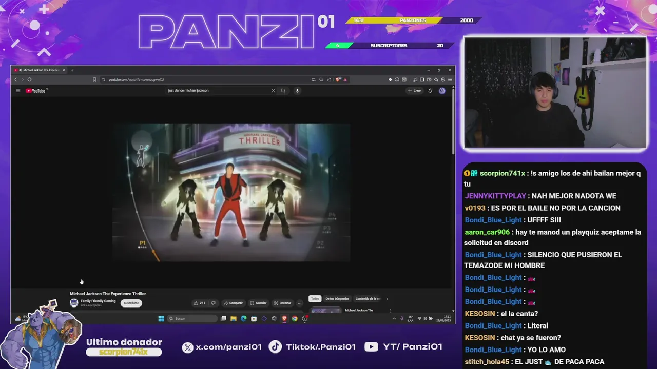Open a new browser tab with plus
657x369 pixels.
72,70
